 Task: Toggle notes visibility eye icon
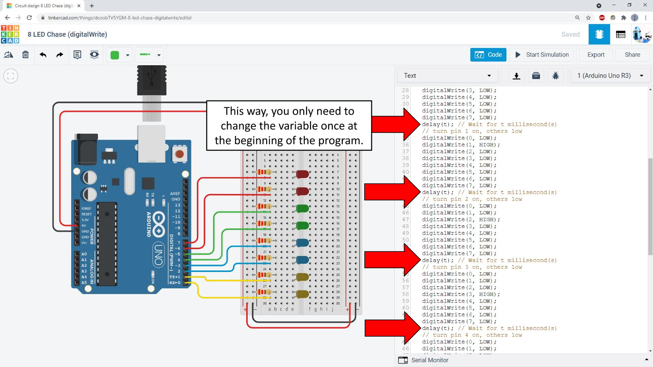click(94, 55)
